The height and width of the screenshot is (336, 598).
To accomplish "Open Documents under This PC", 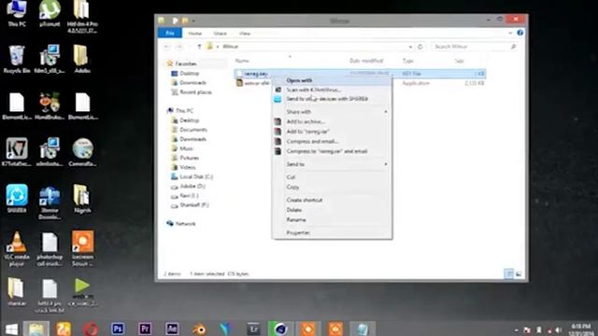I will coord(193,130).
